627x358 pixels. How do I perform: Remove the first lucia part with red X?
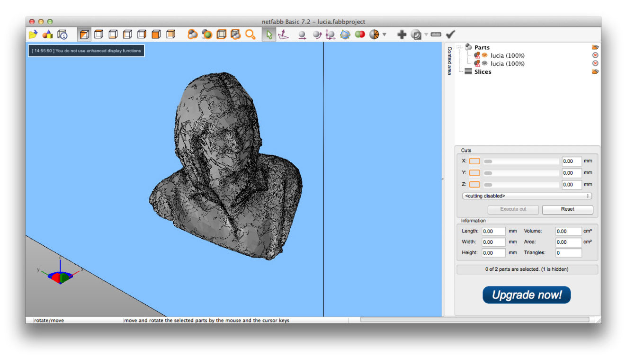pyautogui.click(x=595, y=55)
